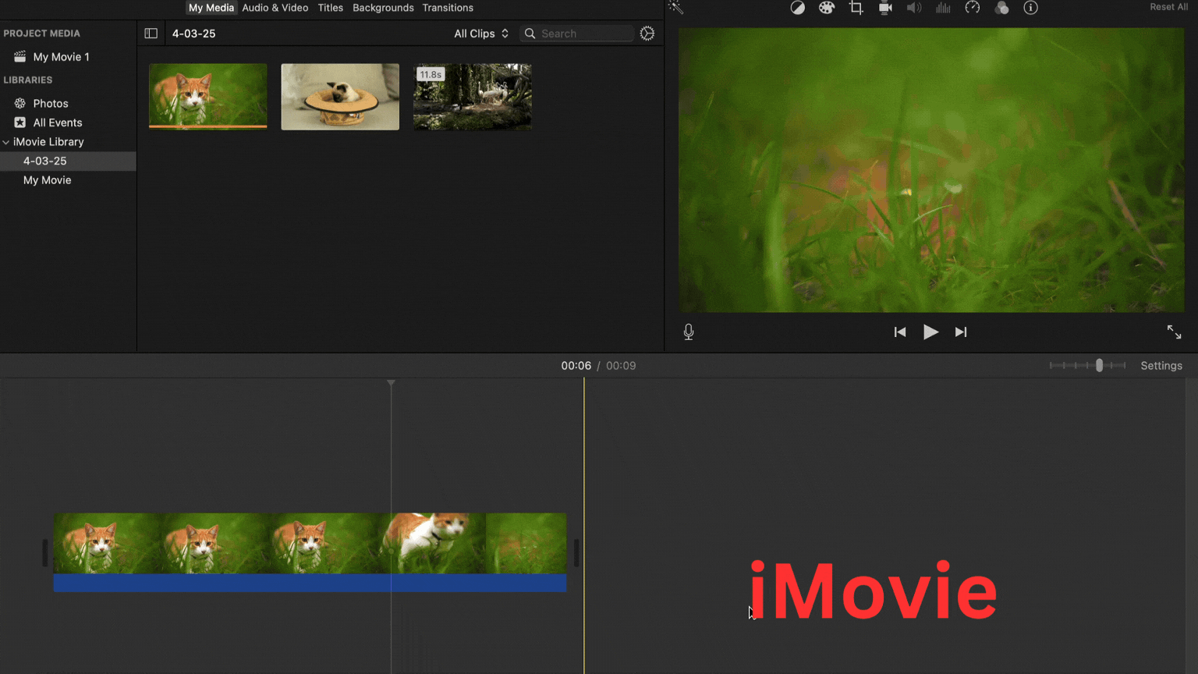1198x674 pixels.
Task: Open the Backgrounds tab
Action: click(383, 8)
